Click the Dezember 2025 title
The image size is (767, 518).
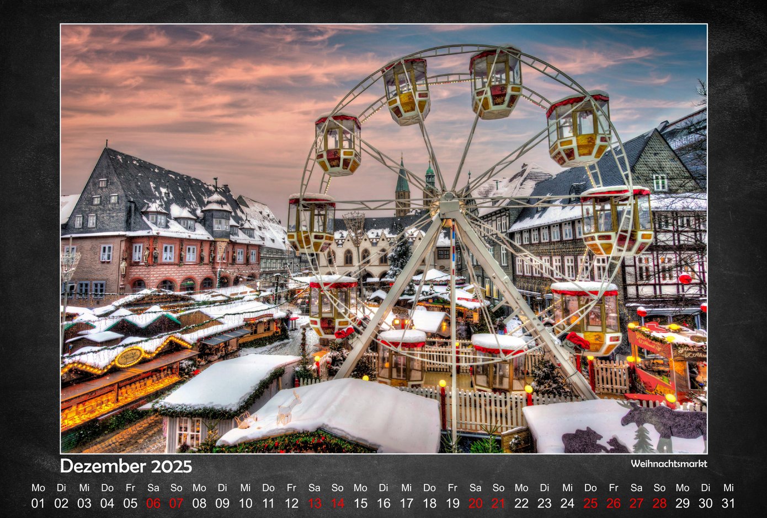(x=126, y=466)
